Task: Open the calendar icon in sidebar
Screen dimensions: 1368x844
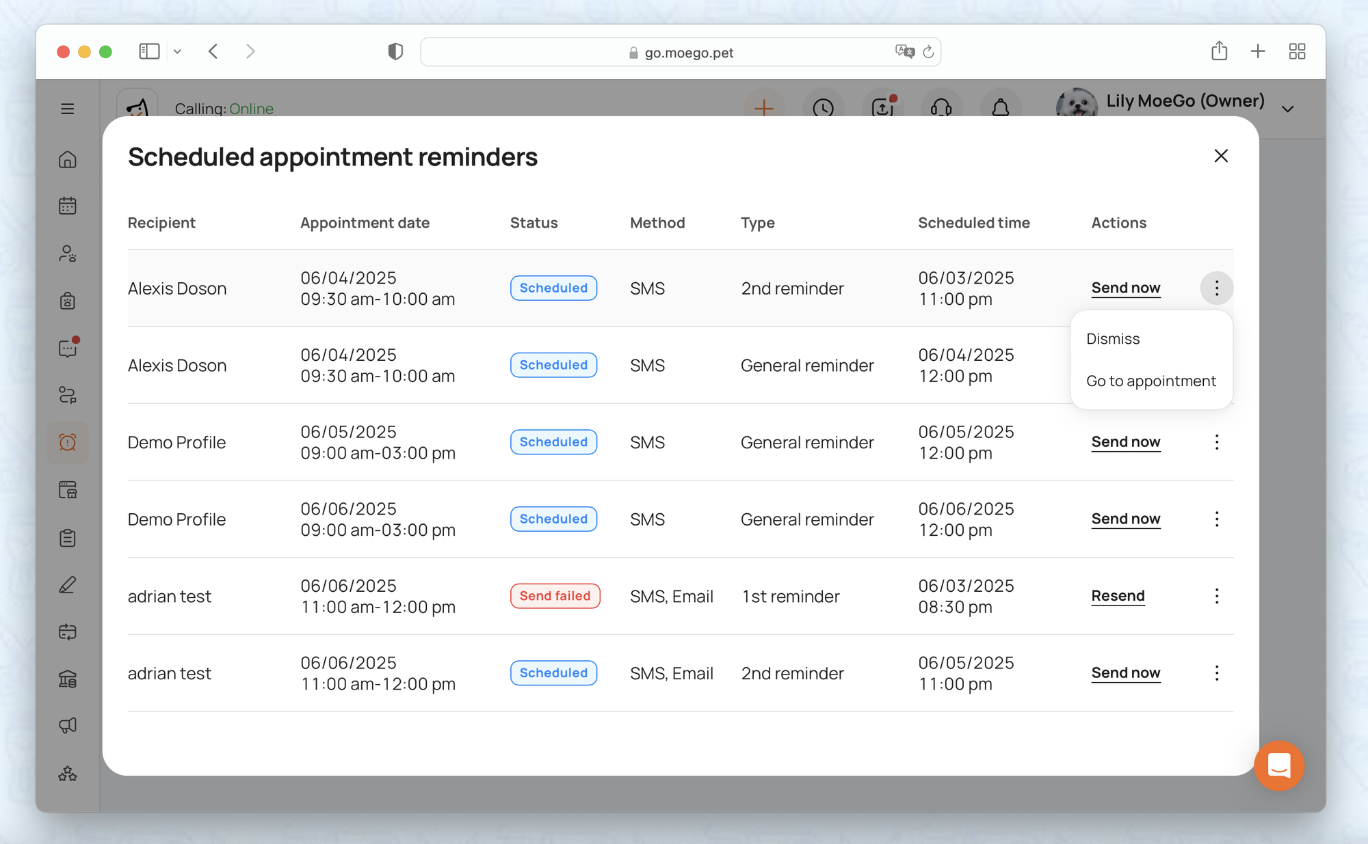Action: click(x=67, y=206)
